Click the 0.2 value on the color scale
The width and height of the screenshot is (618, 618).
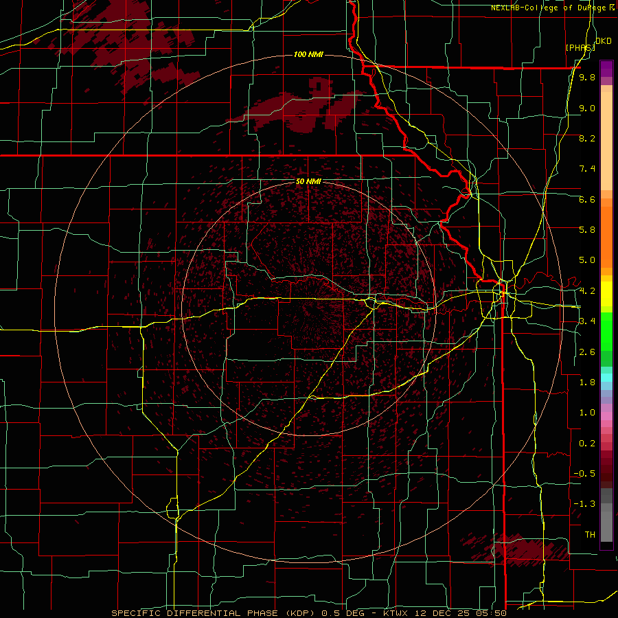587,444
